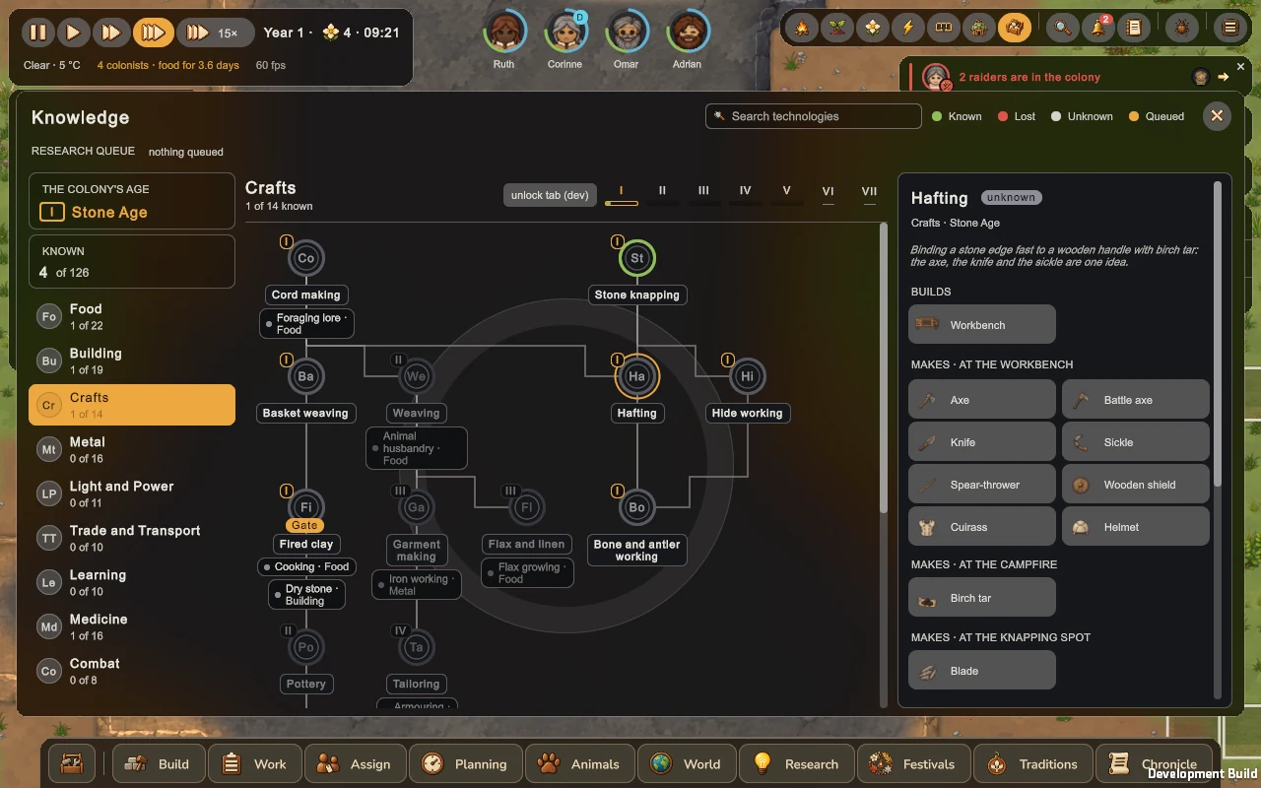Select colonist Adrian's portrait

point(688,33)
